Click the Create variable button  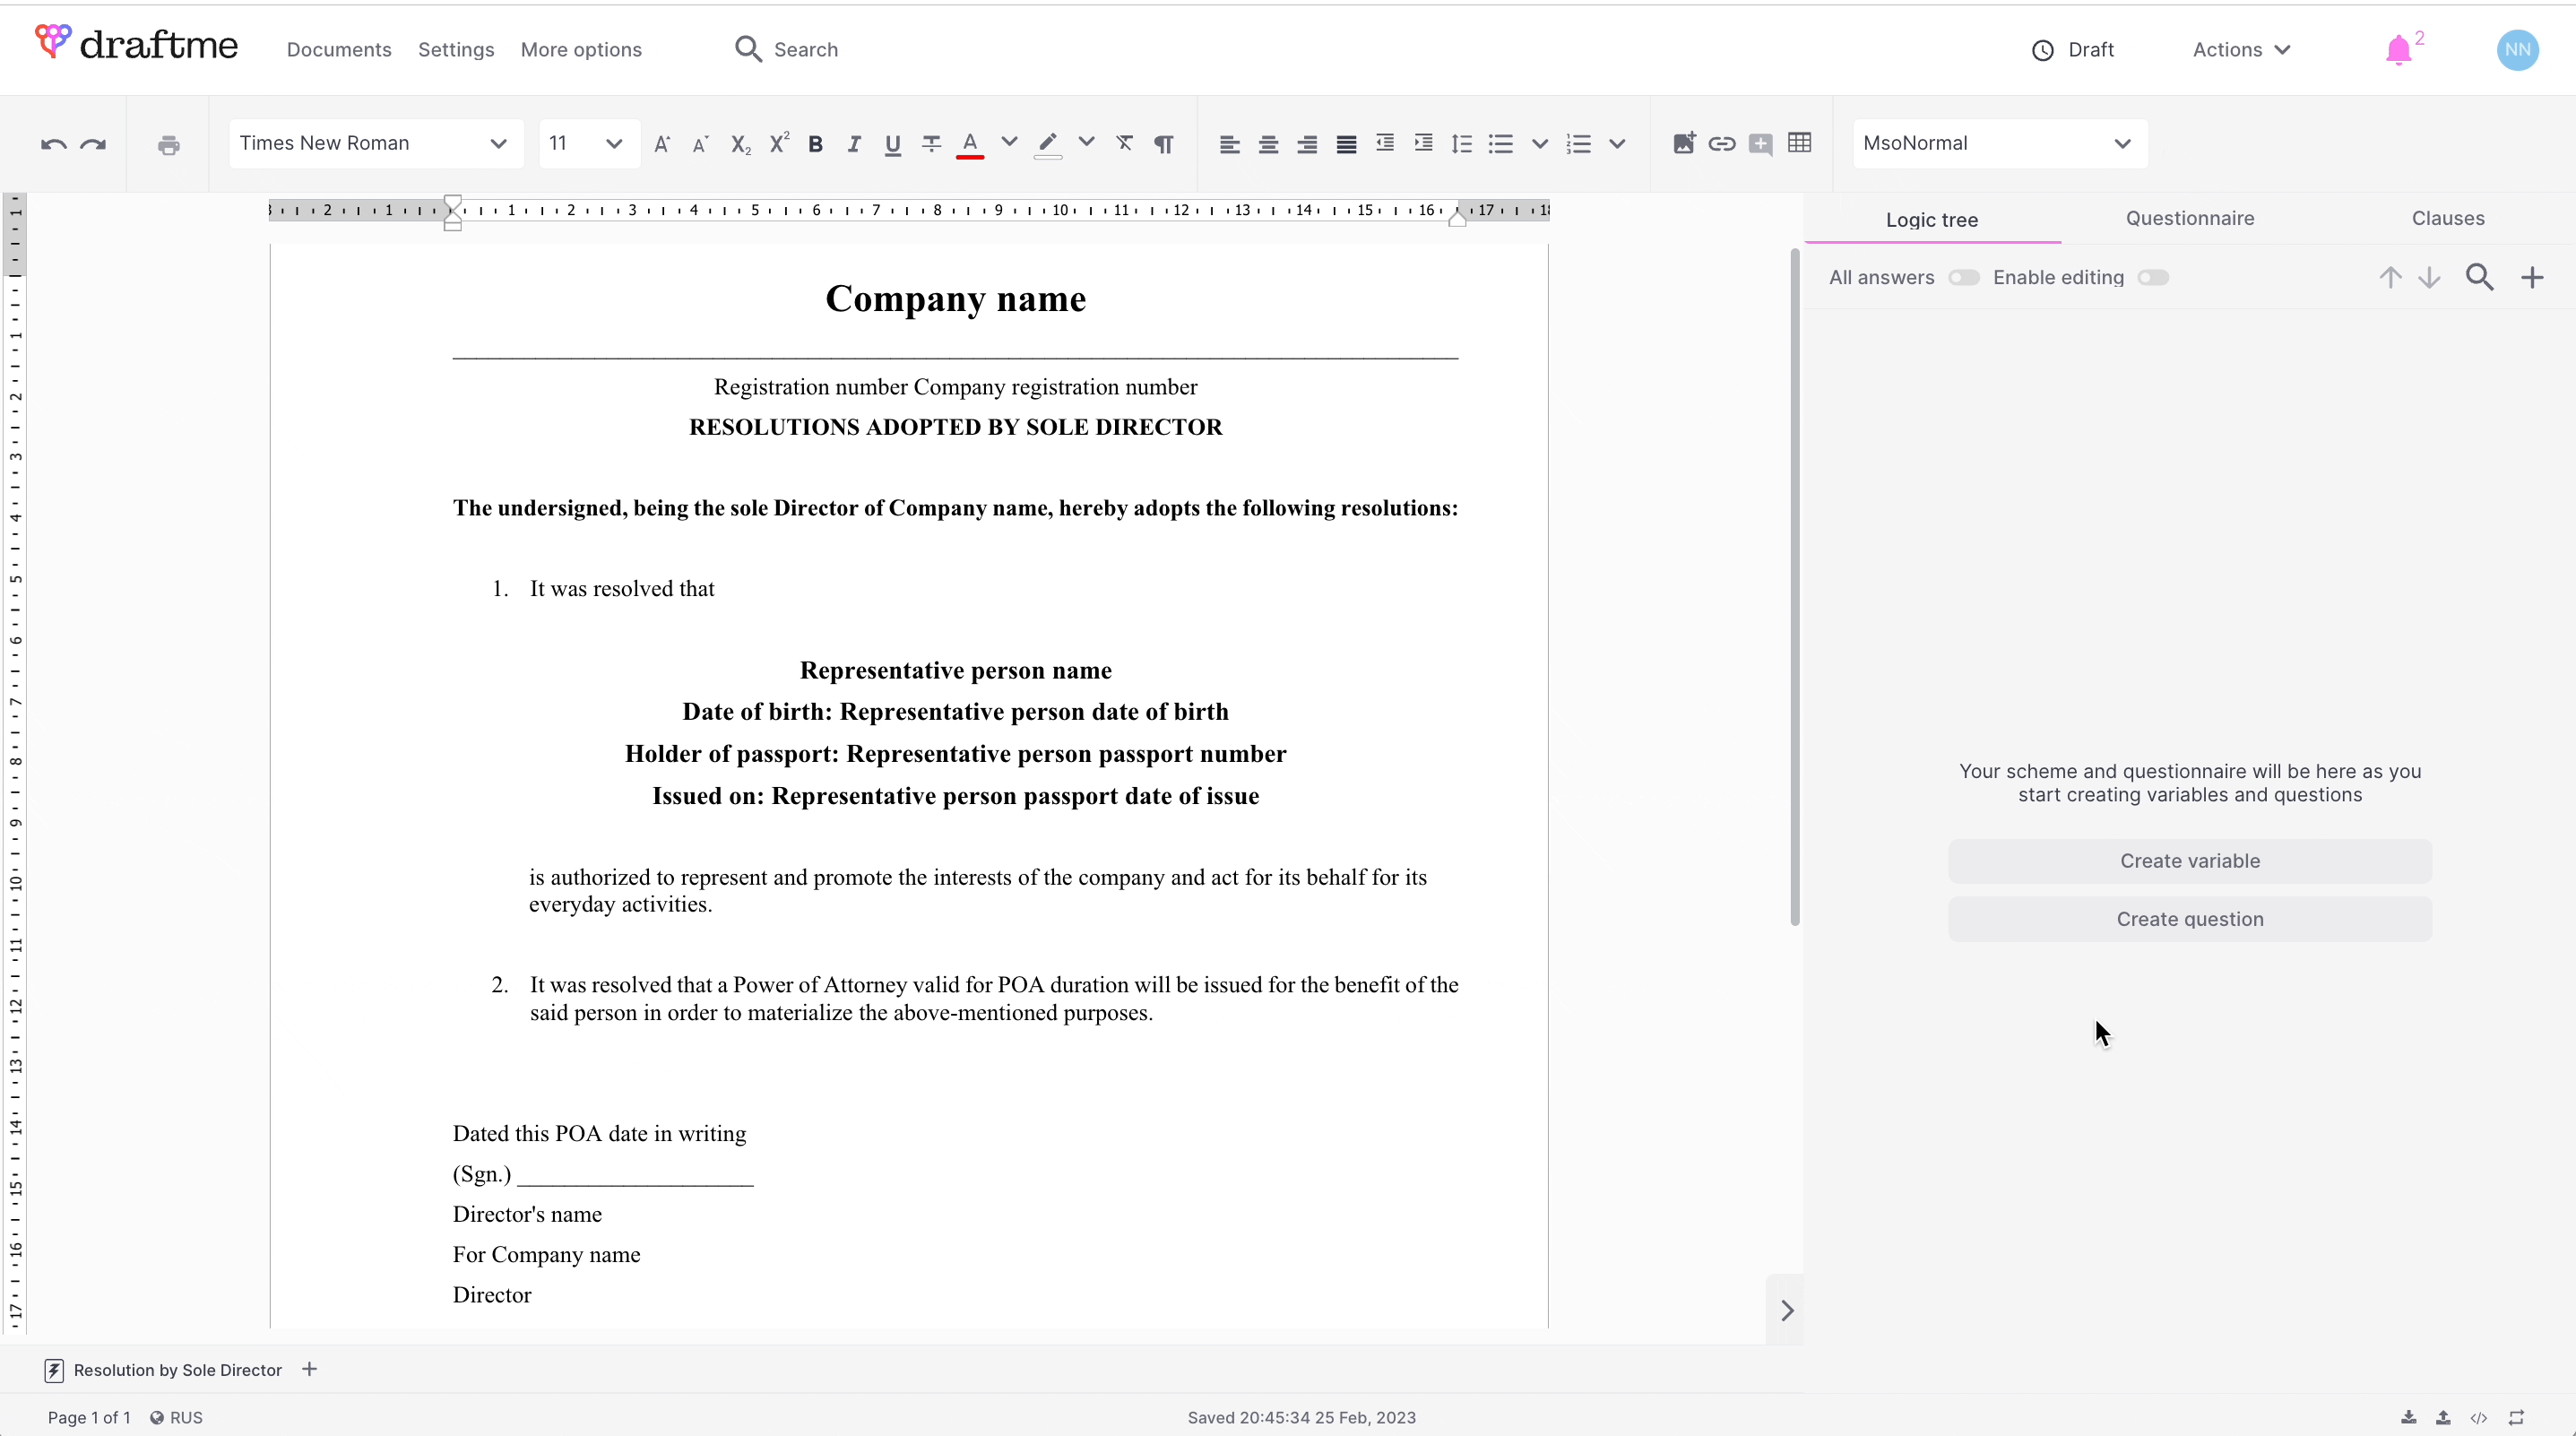[2189, 861]
